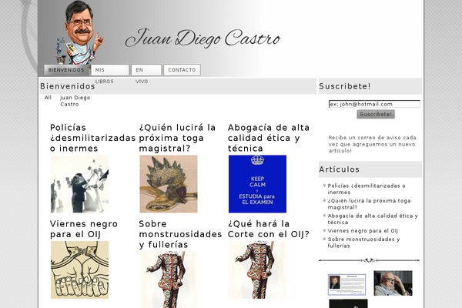Click the Juan Diego Castro site title
This screenshot has height=308, width=462.
click(x=203, y=38)
